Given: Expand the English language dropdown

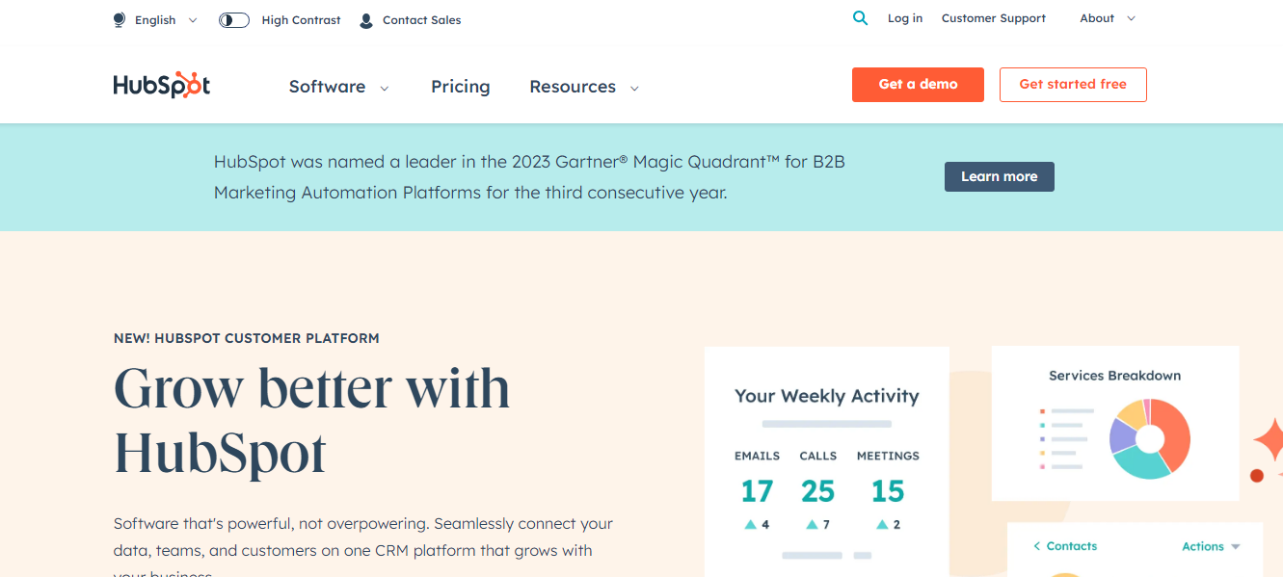Looking at the screenshot, I should [x=192, y=19].
